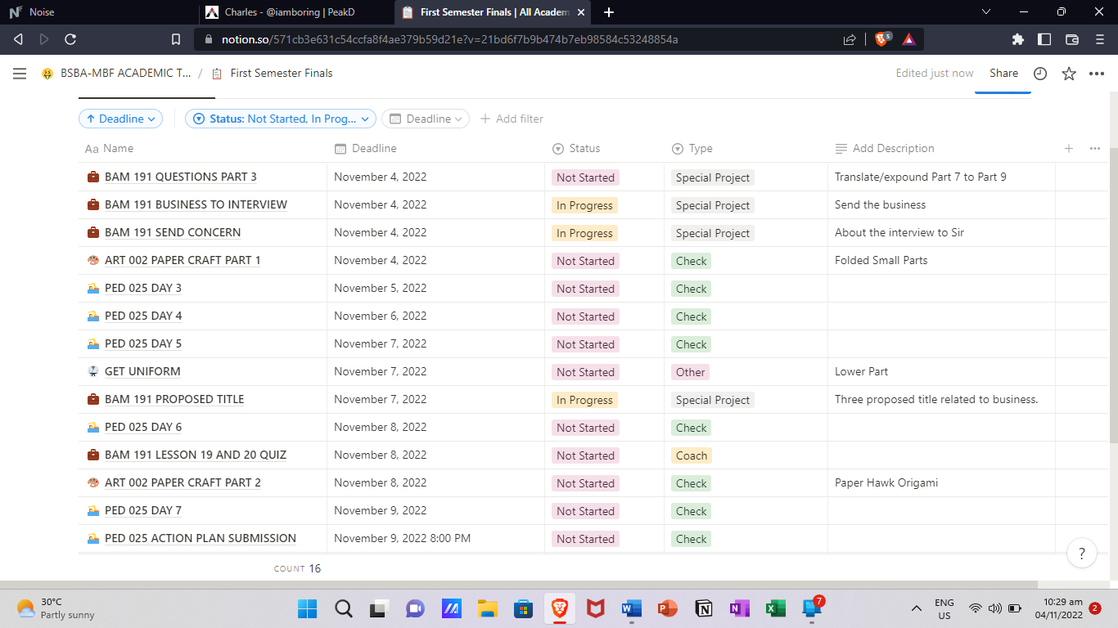This screenshot has width=1118, height=628.
Task: Open the Status filter dropdown
Action: pos(281,119)
